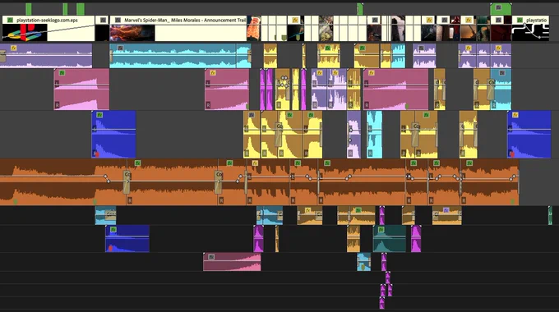559x312 pixels.
Task: Select the orange music clip at far left
Action: [63, 182]
